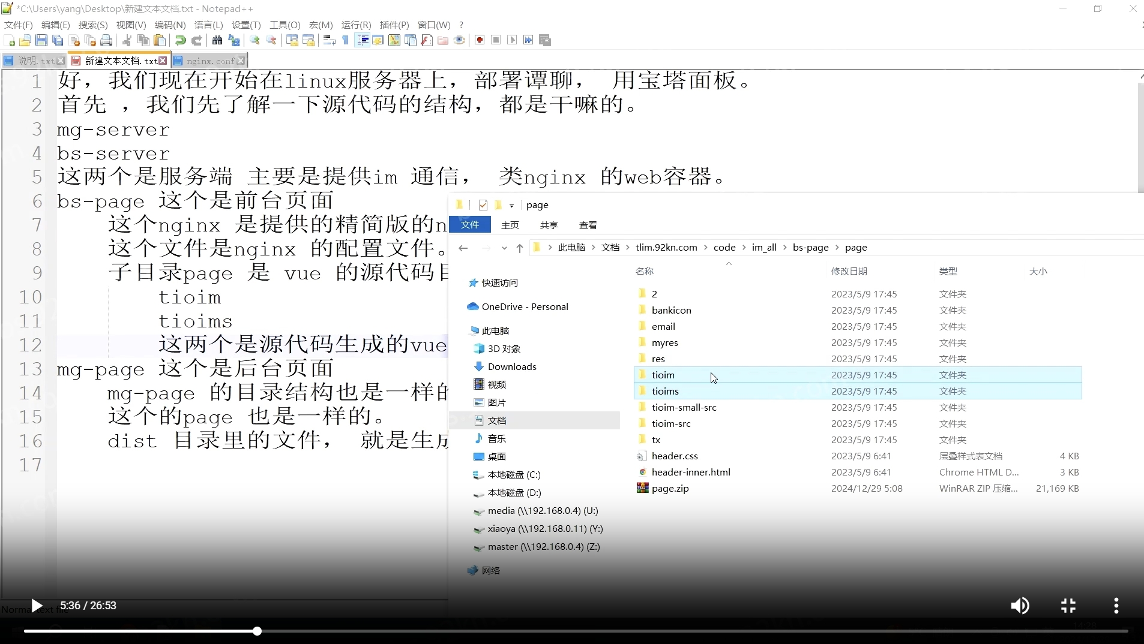Image resolution: width=1144 pixels, height=644 pixels.
Task: Zoom out the editor text
Action: coord(271,40)
